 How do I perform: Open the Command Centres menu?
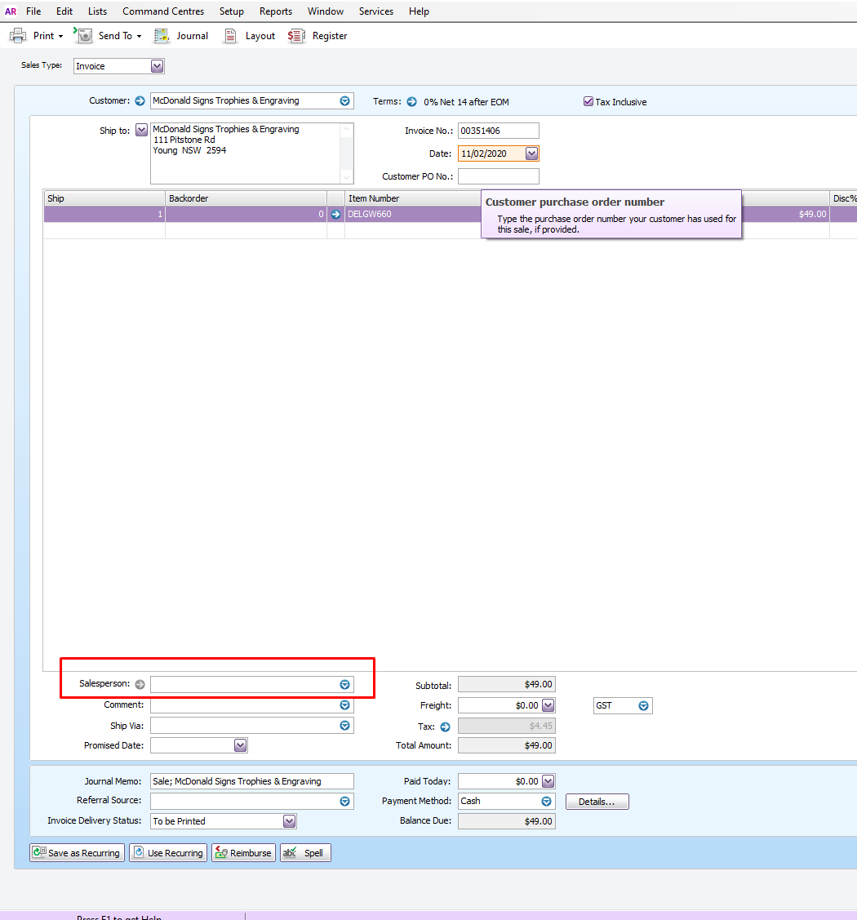(x=163, y=11)
